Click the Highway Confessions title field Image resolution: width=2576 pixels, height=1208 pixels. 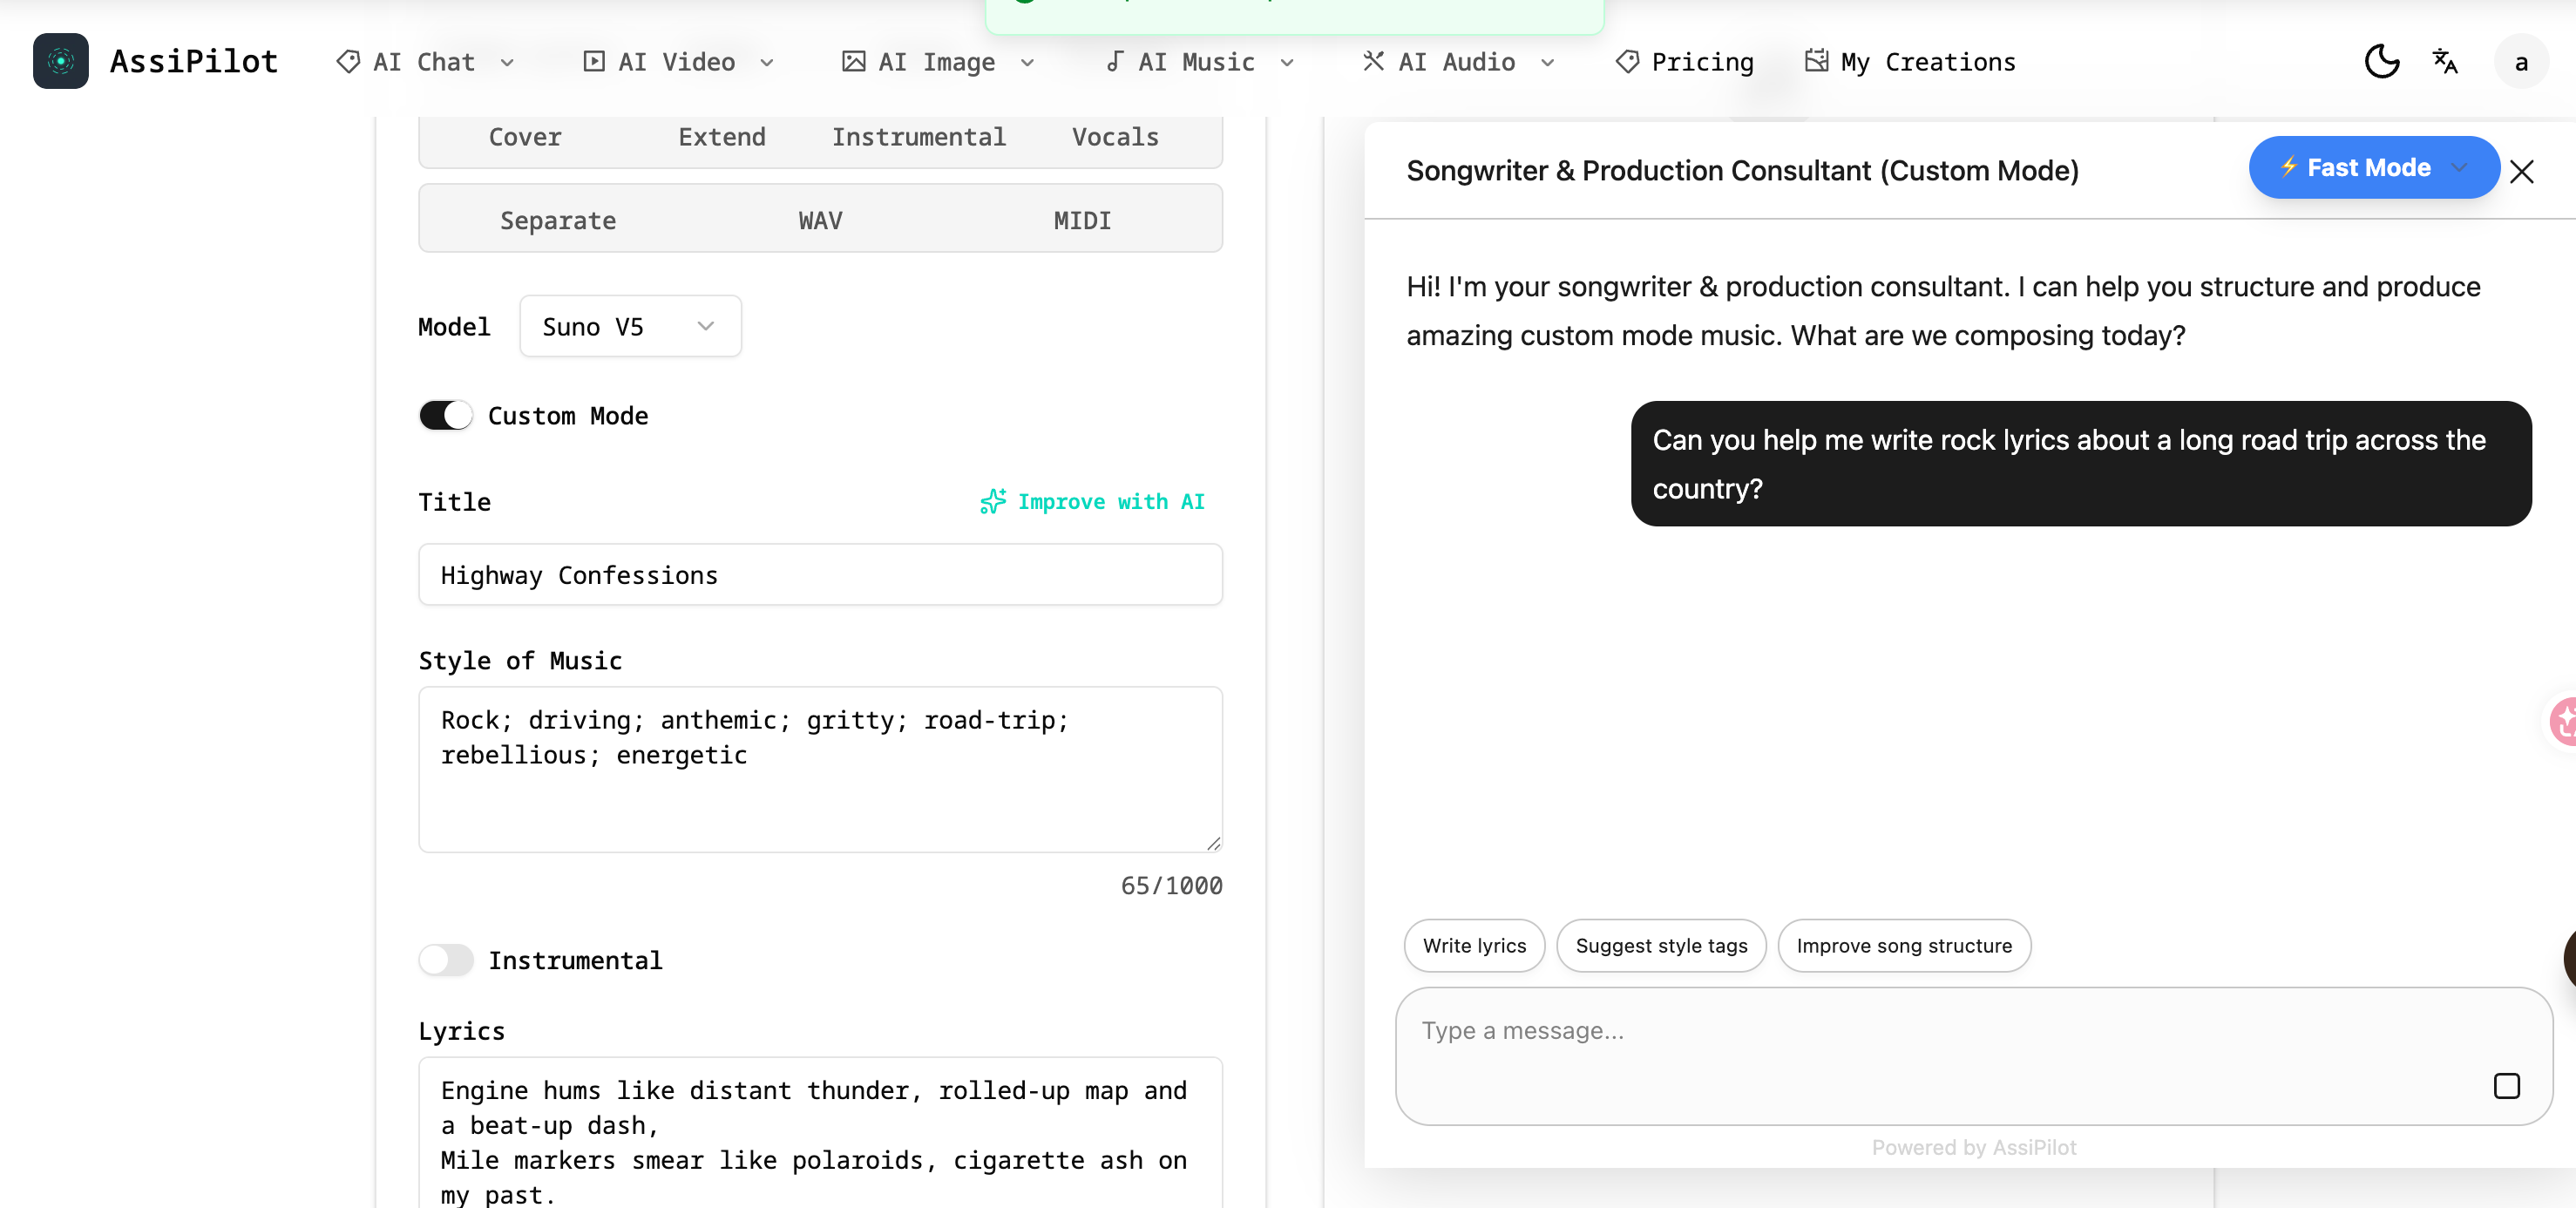click(x=820, y=575)
